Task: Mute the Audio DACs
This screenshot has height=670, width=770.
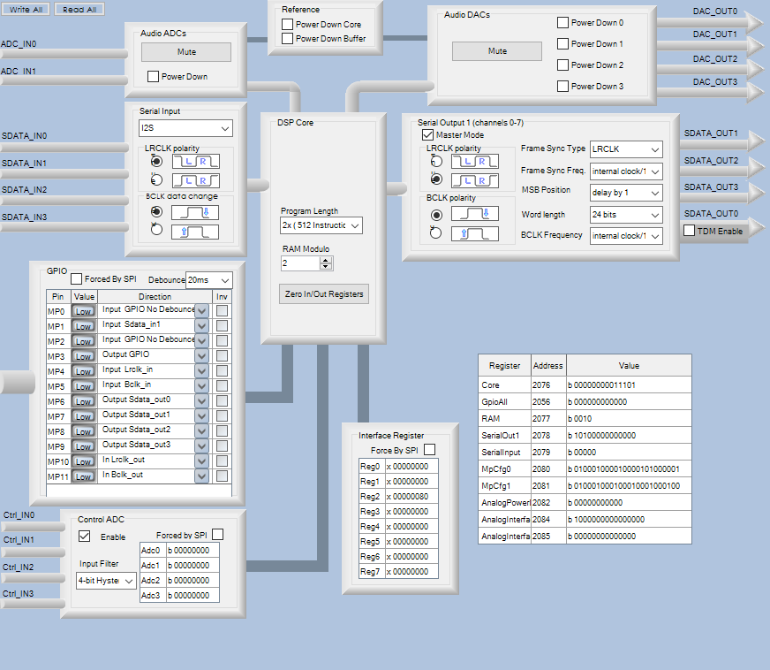Action: [497, 51]
